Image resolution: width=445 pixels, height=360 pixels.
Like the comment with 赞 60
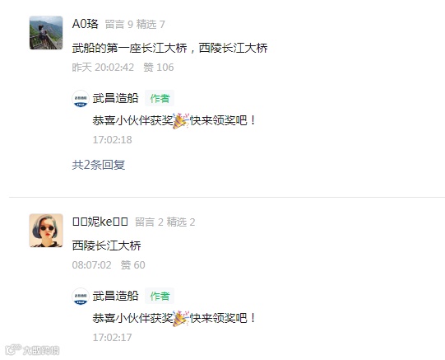132,265
